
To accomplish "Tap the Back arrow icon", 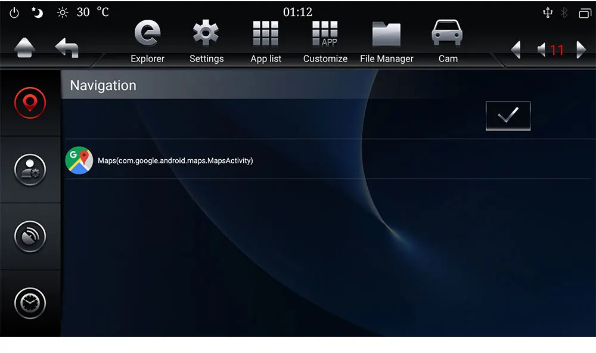I will tap(67, 48).
